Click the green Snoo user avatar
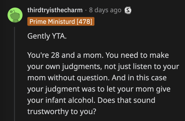This screenshot has height=121, width=185. point(15,15)
